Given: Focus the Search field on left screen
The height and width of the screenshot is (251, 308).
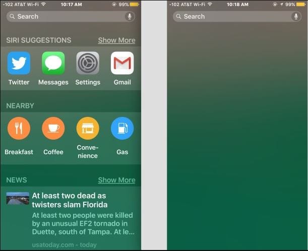Looking at the screenshot, I should pyautogui.click(x=71, y=17).
